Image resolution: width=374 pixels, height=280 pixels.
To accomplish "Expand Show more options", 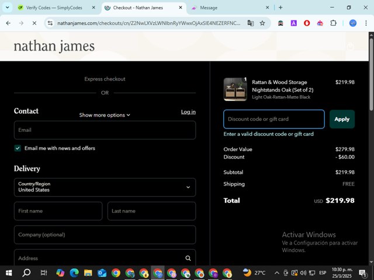I will tap(105, 115).
